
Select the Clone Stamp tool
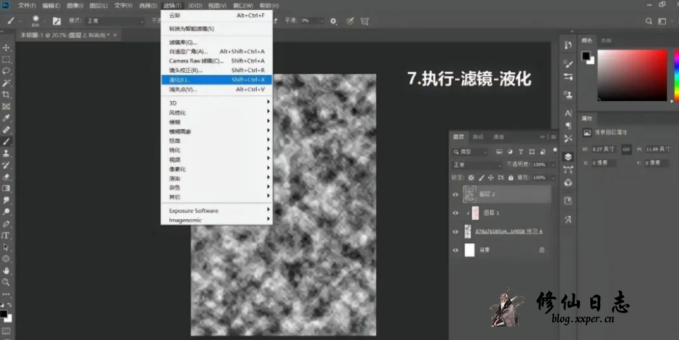[x=7, y=153]
